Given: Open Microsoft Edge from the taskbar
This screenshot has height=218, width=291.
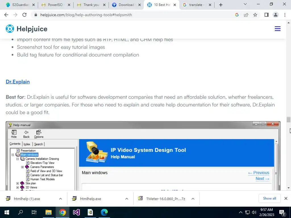Looking at the screenshot, I should (x=104, y=212).
